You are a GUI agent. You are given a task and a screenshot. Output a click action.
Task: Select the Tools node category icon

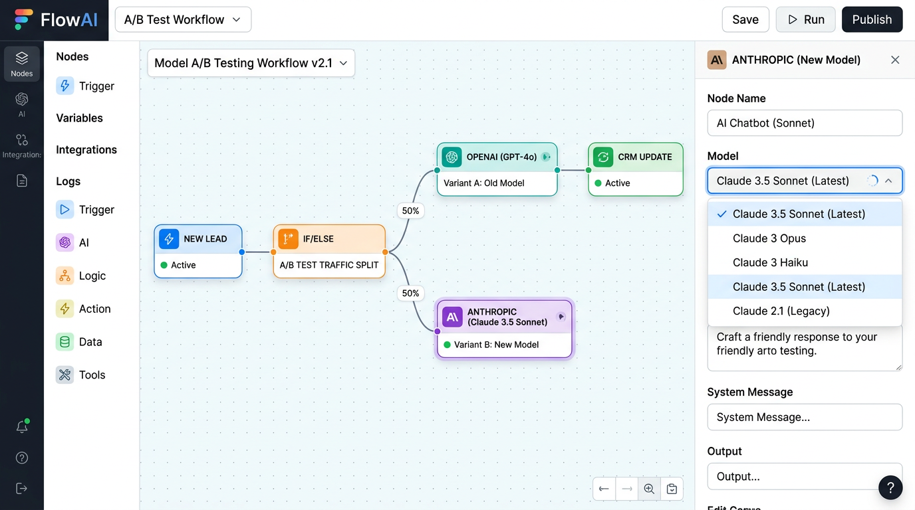65,375
